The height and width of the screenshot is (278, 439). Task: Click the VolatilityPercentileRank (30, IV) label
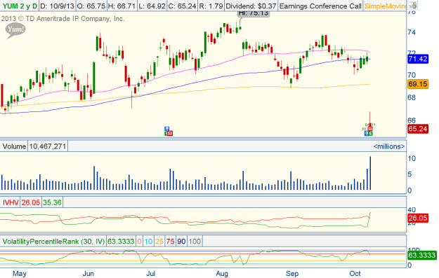[x=54, y=242]
